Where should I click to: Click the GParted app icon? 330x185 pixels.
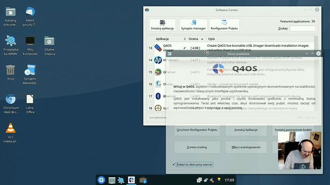[x=158, y=72]
